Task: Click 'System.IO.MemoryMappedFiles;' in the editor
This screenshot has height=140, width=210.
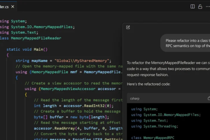Action: (x=43, y=27)
